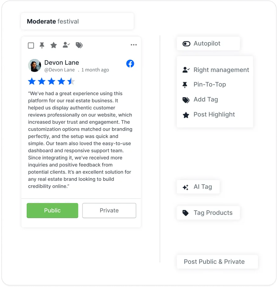Image resolution: width=278 pixels, height=288 pixels.
Task: Set the review to Private
Action: tap(109, 211)
